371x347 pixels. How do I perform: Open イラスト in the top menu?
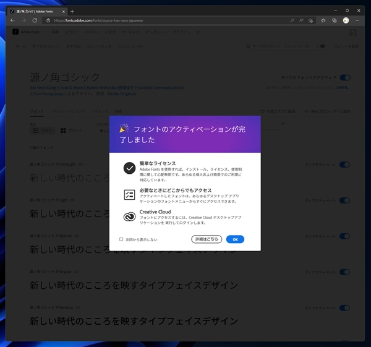pyautogui.click(x=72, y=32)
